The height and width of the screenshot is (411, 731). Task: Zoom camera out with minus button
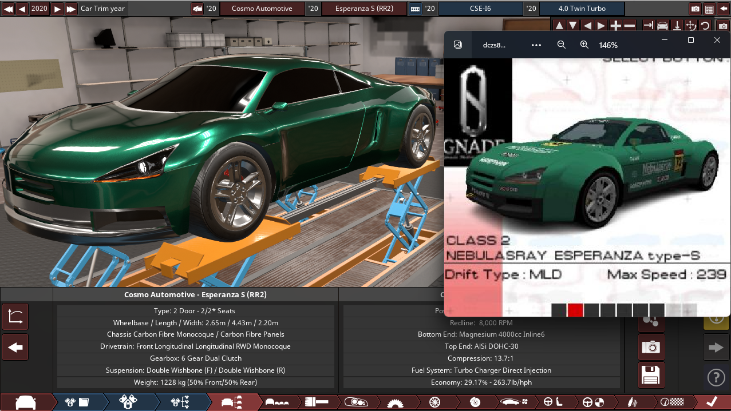coord(629,26)
